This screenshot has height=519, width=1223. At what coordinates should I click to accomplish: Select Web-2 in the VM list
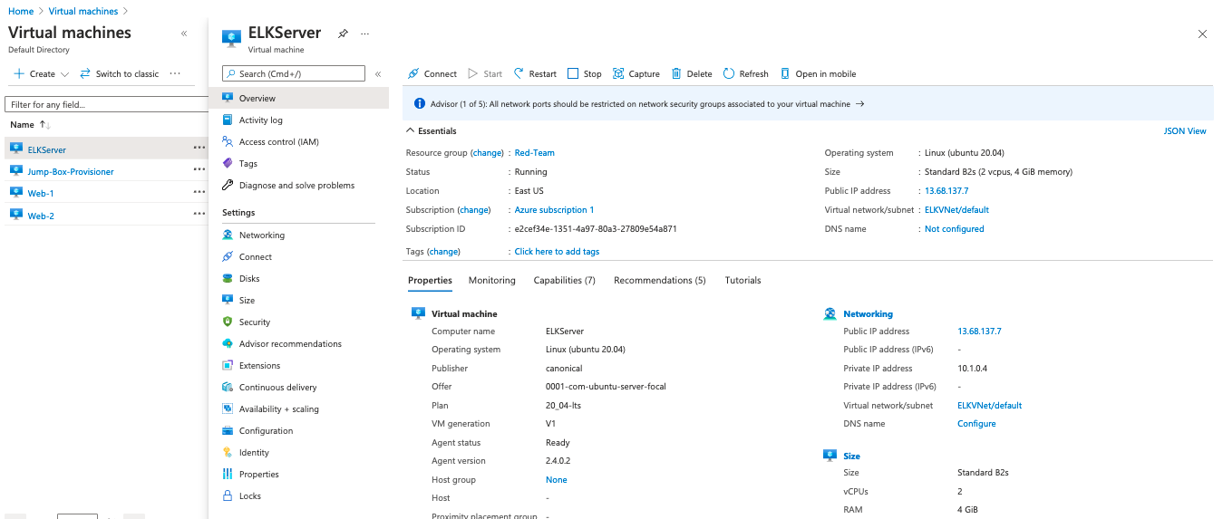coord(41,216)
